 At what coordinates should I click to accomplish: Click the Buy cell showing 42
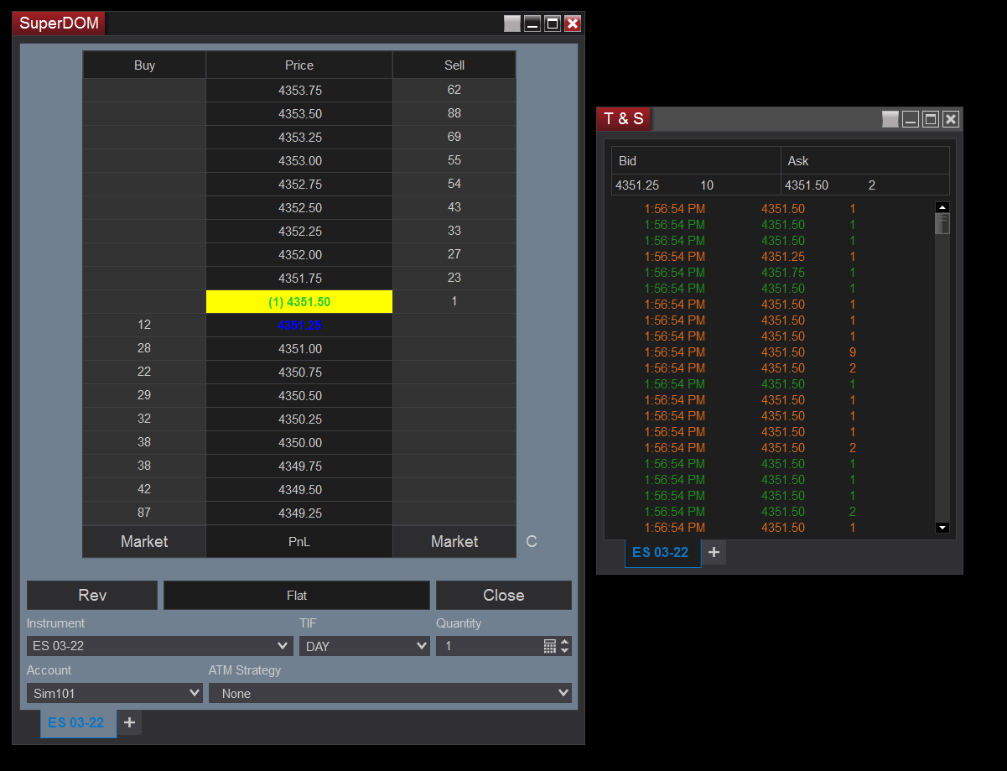point(144,490)
